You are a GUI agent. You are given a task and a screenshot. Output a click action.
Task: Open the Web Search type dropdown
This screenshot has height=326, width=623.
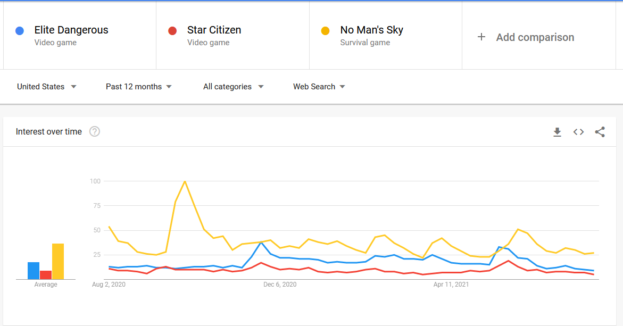pyautogui.click(x=319, y=87)
